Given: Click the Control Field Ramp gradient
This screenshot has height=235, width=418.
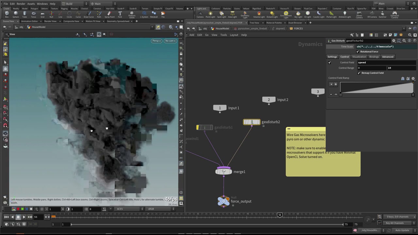Looking at the screenshot, I should [377, 88].
